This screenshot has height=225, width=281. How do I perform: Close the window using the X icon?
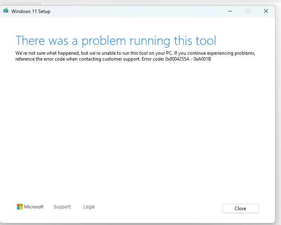pyautogui.click(x=266, y=11)
